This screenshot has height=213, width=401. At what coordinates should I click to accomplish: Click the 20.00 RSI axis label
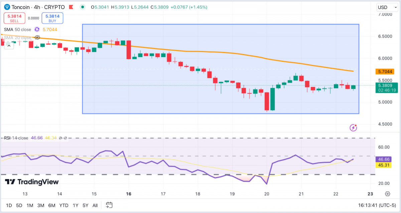pyautogui.click(x=384, y=183)
